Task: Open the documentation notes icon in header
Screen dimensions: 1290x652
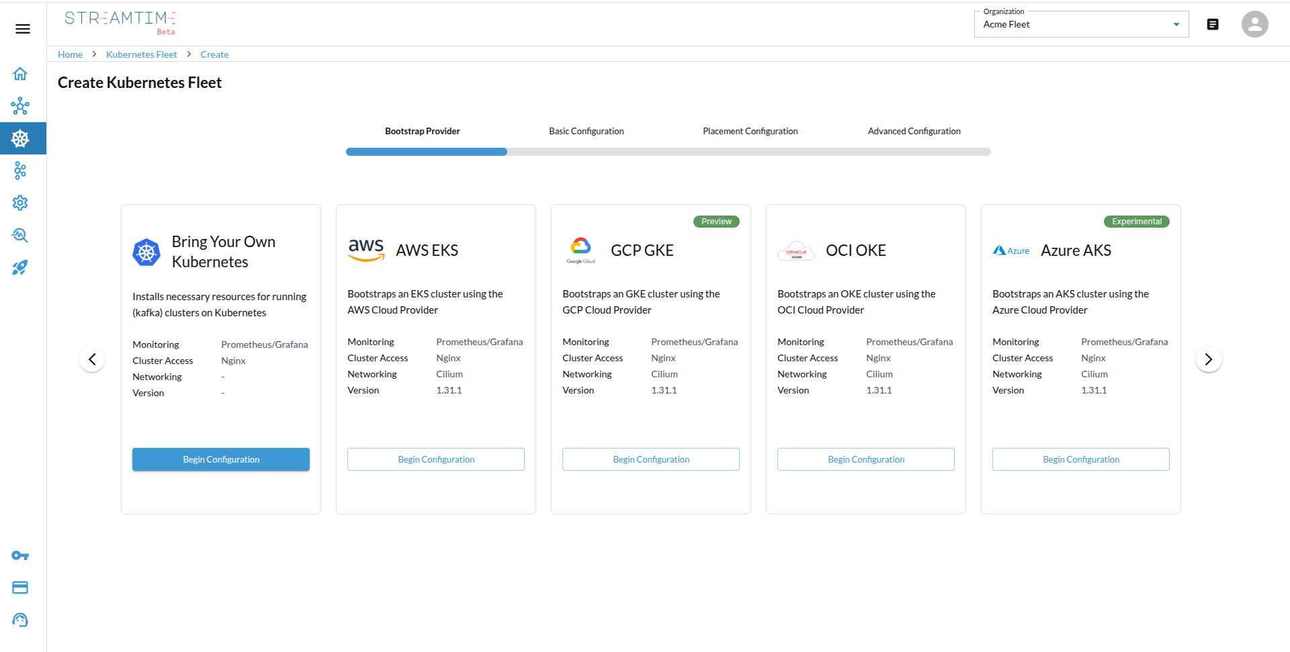Action: coord(1213,24)
